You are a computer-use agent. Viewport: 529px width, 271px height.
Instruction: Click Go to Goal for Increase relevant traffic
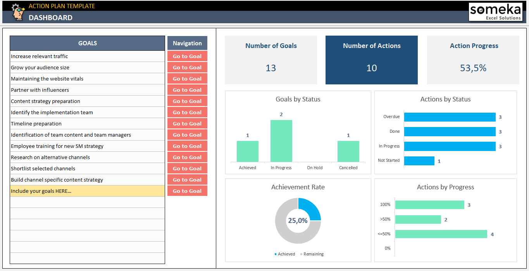(x=187, y=56)
